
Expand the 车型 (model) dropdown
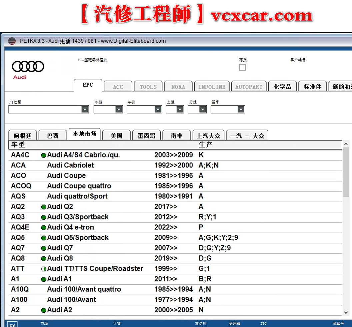[x=118, y=109]
